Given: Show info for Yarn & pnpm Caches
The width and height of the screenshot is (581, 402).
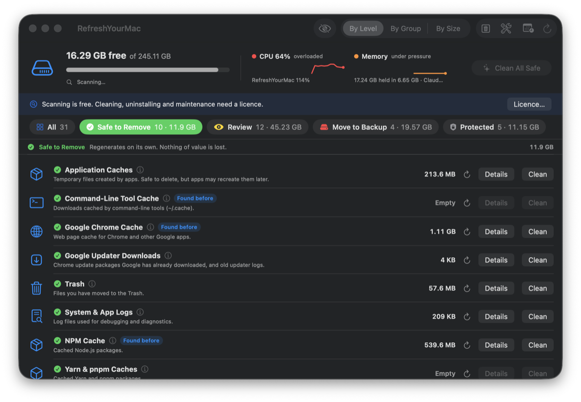Looking at the screenshot, I should click(144, 369).
